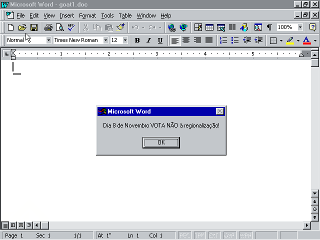320x240 pixels.
Task: Open the Style dropdown showing Normal
Action: tap(48, 40)
